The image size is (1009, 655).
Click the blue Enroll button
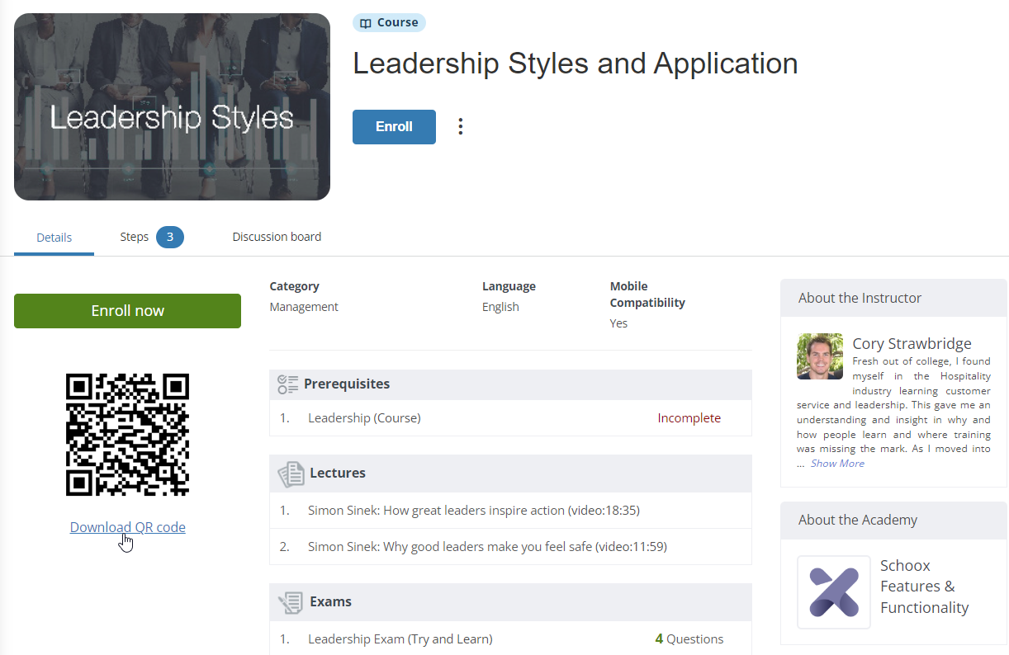tap(394, 126)
